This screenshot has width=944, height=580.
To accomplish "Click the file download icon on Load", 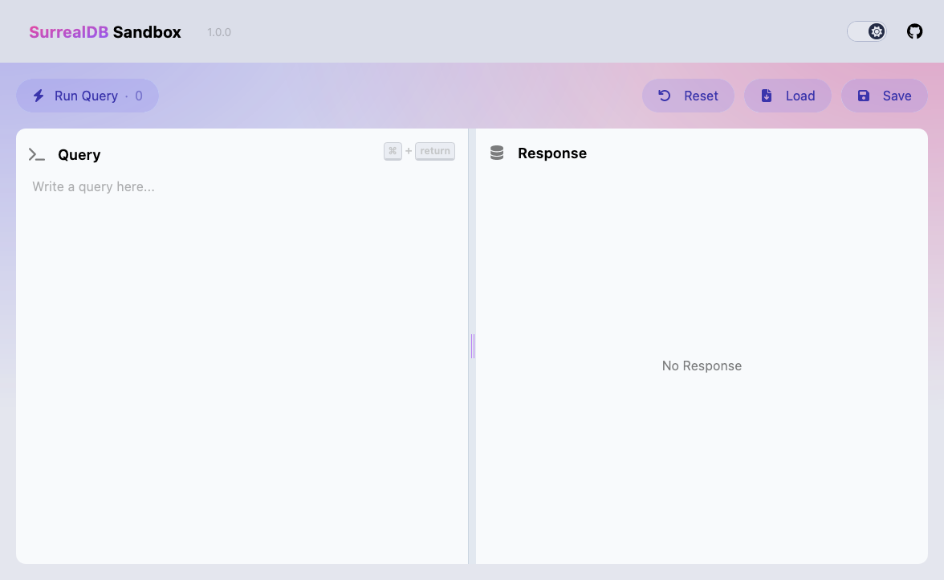I will [x=767, y=96].
